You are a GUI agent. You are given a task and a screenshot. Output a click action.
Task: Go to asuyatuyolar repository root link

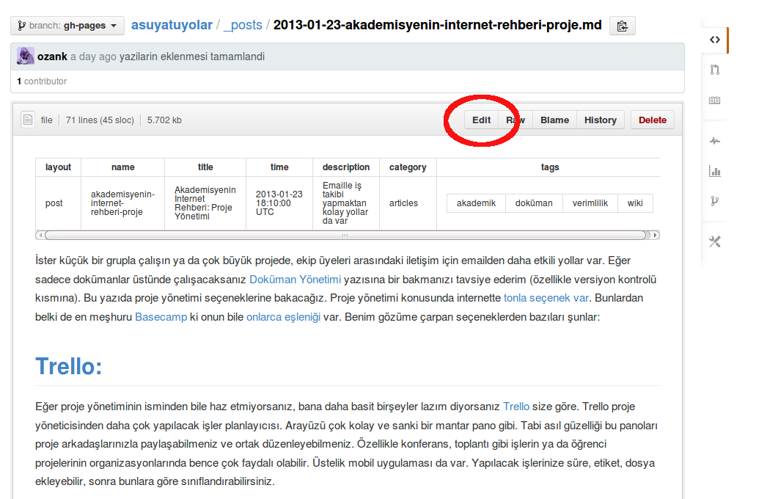click(172, 25)
